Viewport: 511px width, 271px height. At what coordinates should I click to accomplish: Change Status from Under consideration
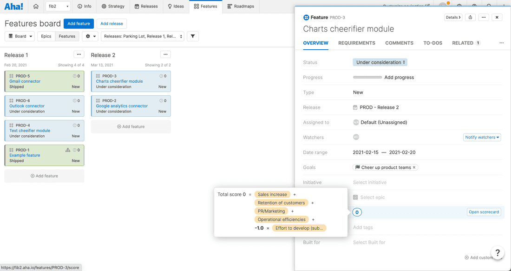[380, 62]
